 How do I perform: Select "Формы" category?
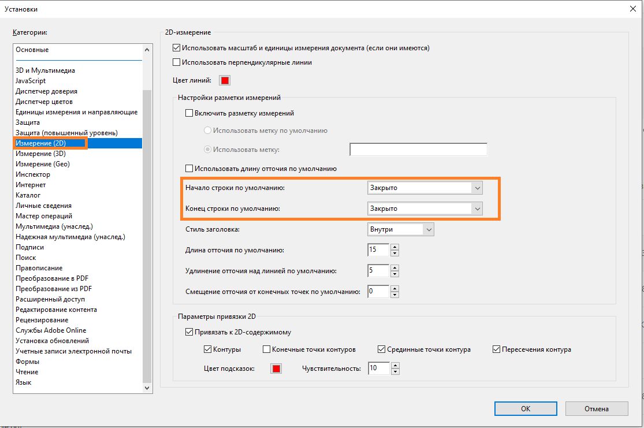(x=28, y=362)
